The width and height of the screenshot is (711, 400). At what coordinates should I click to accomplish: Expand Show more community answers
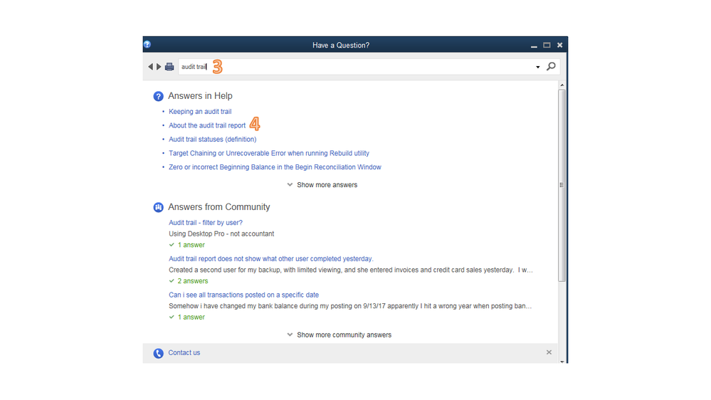(339, 335)
